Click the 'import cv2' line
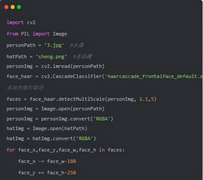Image resolution: width=203 pixels, height=180 pixels. click(21, 22)
